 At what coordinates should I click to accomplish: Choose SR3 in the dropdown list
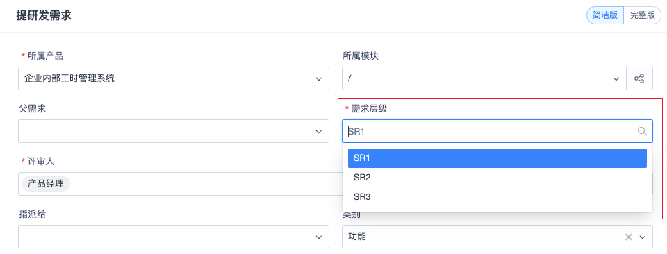(x=497, y=197)
